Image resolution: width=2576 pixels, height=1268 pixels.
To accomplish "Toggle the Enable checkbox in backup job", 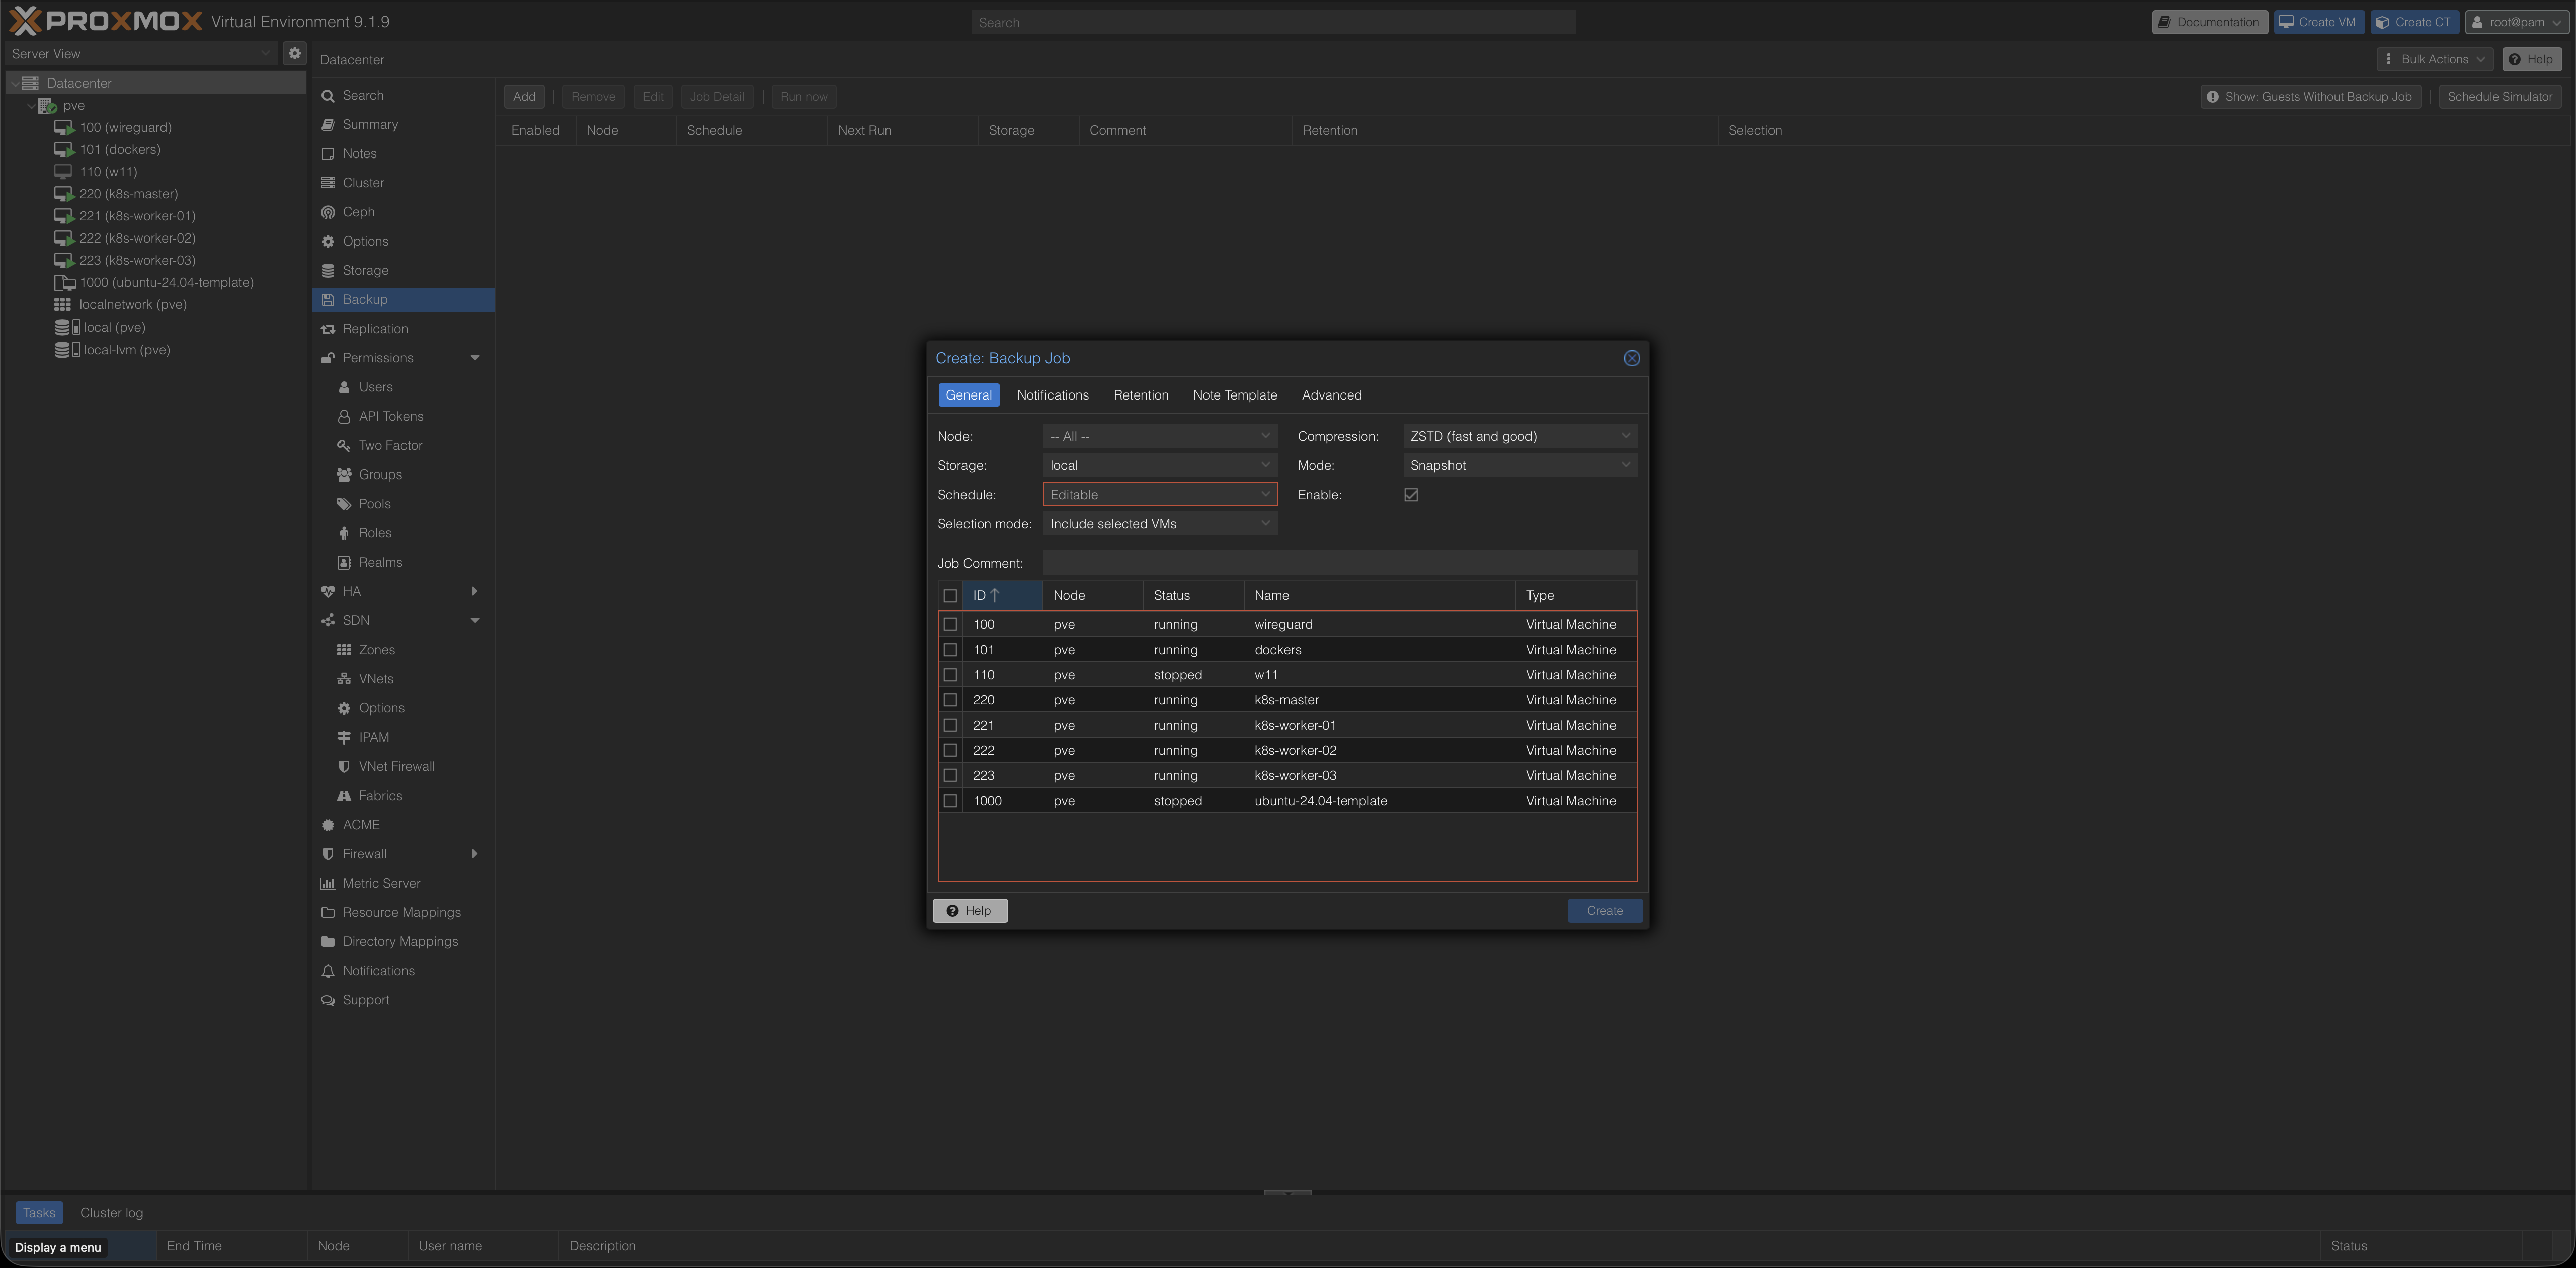I will coord(1411,495).
